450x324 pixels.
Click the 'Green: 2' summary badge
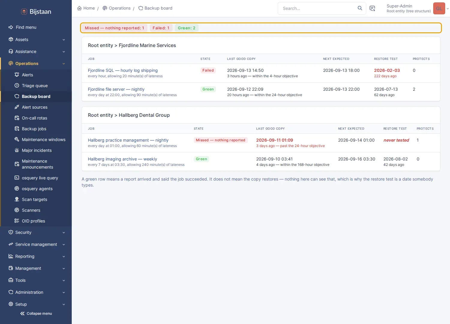(187, 28)
